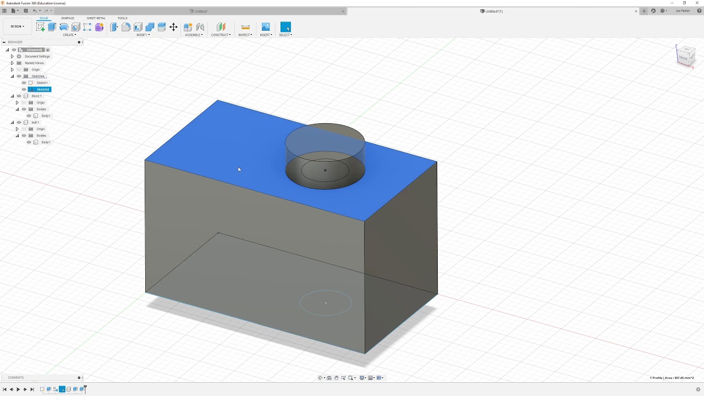The width and height of the screenshot is (704, 396).
Task: Select the Revolve tool
Action: pyautogui.click(x=64, y=27)
